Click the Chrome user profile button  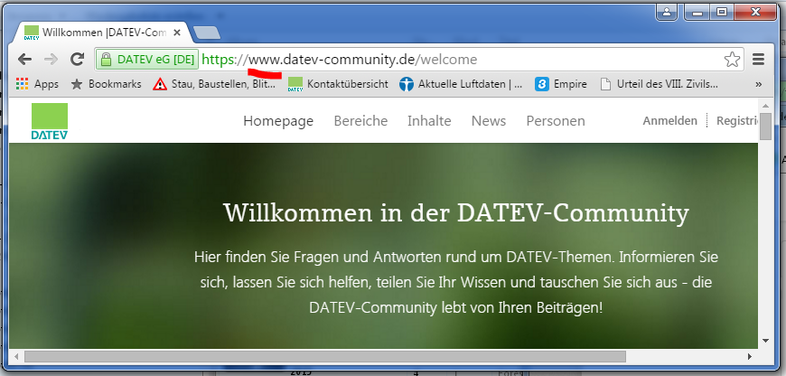point(666,12)
